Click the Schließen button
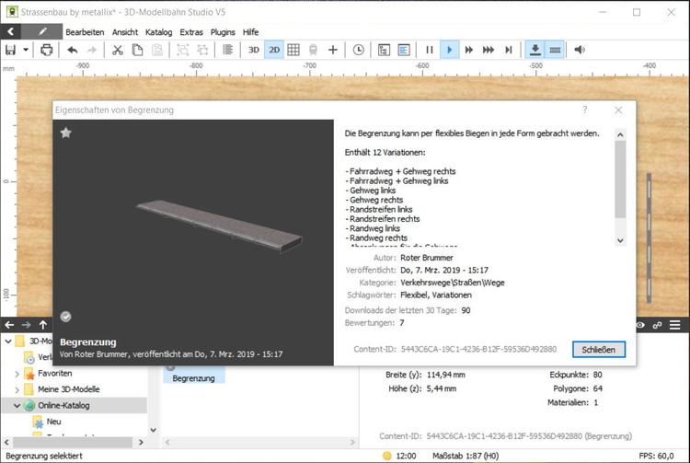The image size is (690, 463). pyautogui.click(x=599, y=349)
